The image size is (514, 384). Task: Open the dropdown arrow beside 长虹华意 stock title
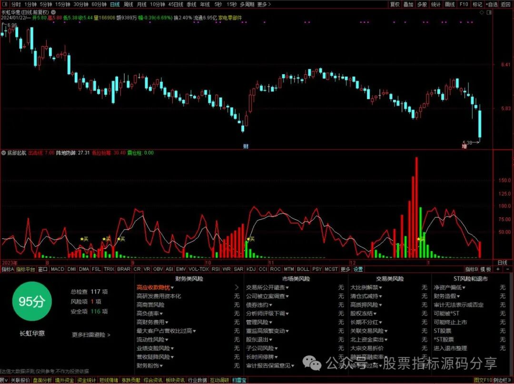coord(53,12)
